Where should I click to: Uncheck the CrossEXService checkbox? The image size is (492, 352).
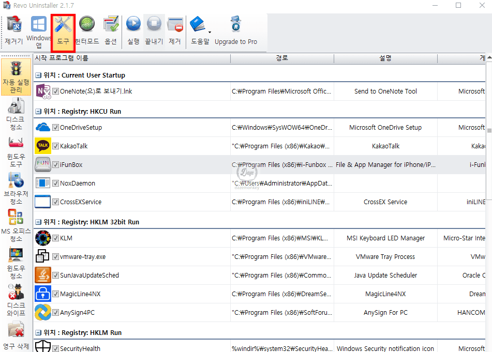coord(55,202)
